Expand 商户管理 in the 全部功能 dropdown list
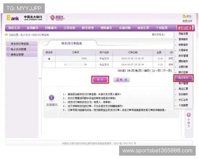 pyautogui.click(x=183, y=83)
